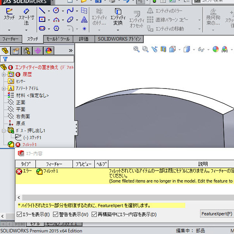Click Offset Entities (エンティティオフセット)
Screen dimensions: 234x234
point(136,19)
